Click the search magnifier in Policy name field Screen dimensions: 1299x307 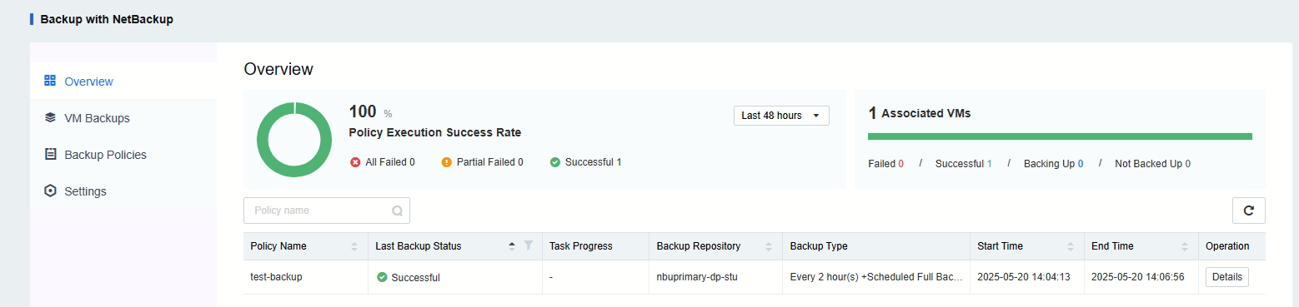(x=398, y=211)
